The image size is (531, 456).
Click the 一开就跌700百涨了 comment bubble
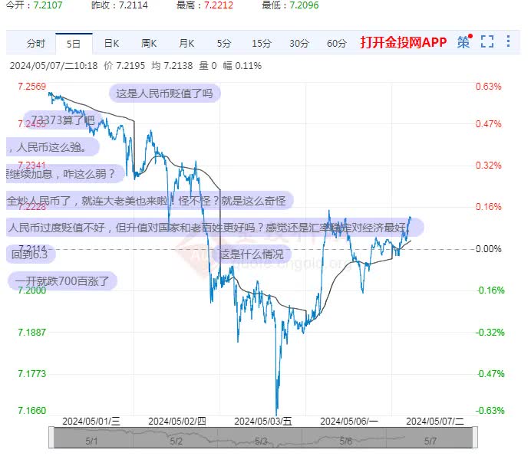pyautogui.click(x=64, y=280)
